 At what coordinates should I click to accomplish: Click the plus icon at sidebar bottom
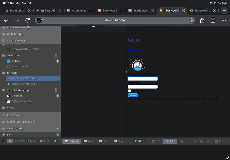(x=3, y=141)
